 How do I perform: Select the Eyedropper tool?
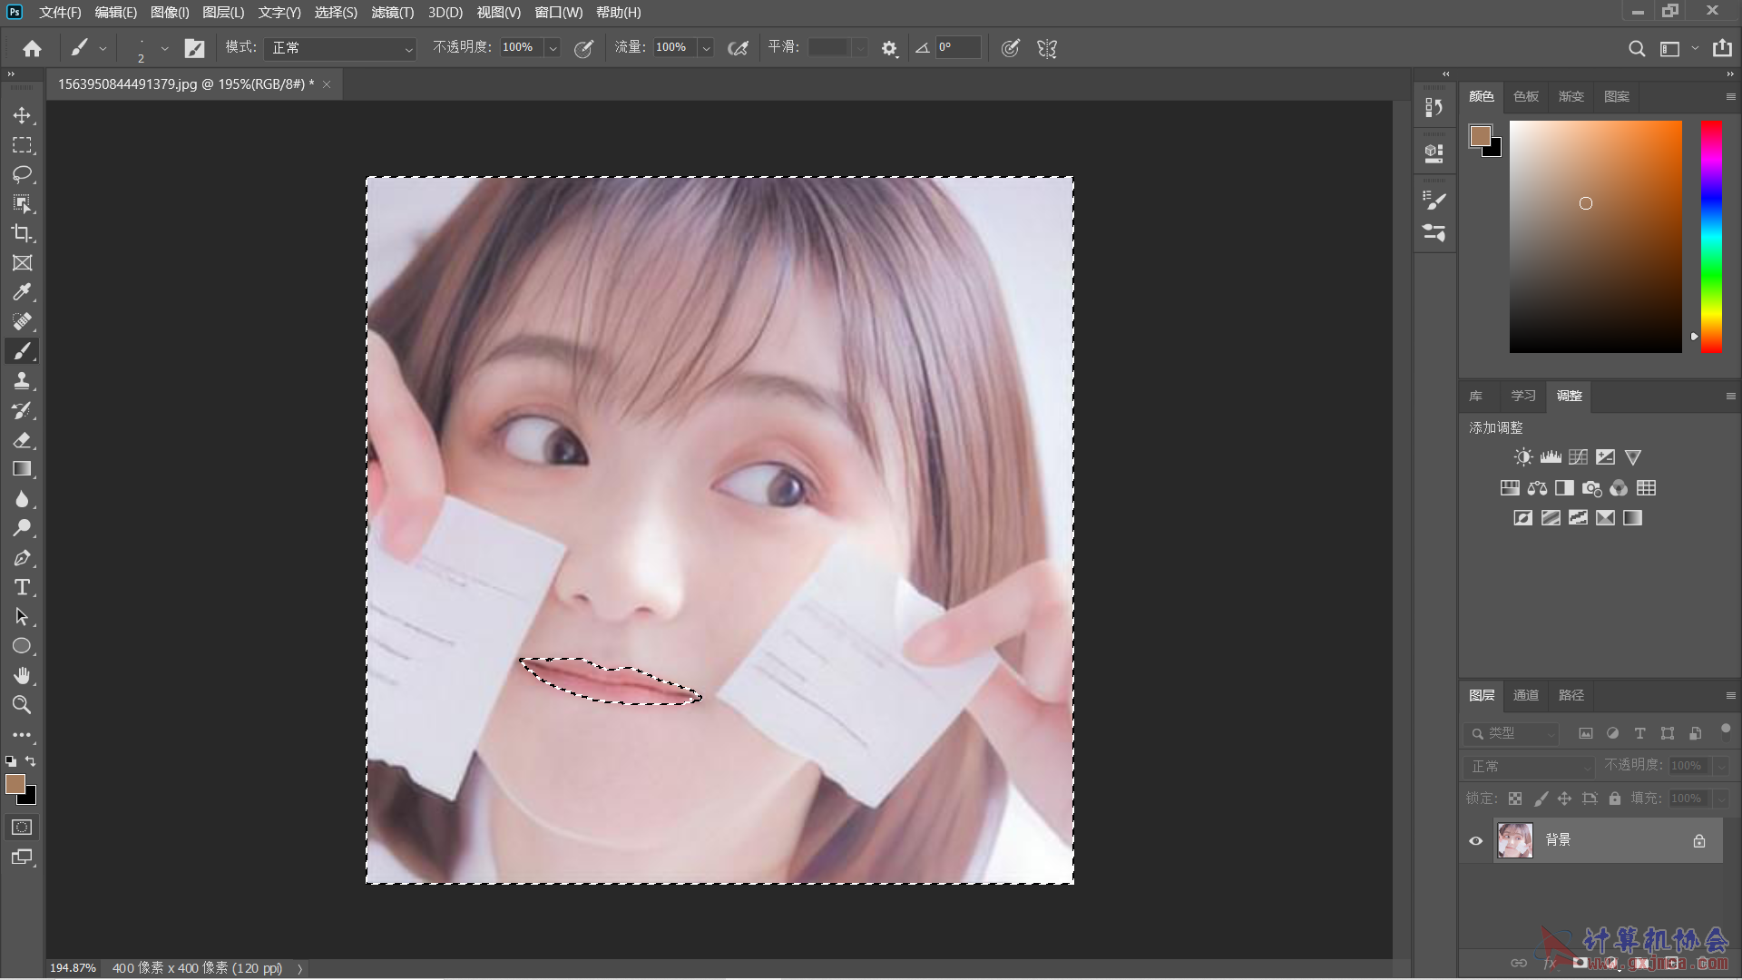tap(22, 292)
